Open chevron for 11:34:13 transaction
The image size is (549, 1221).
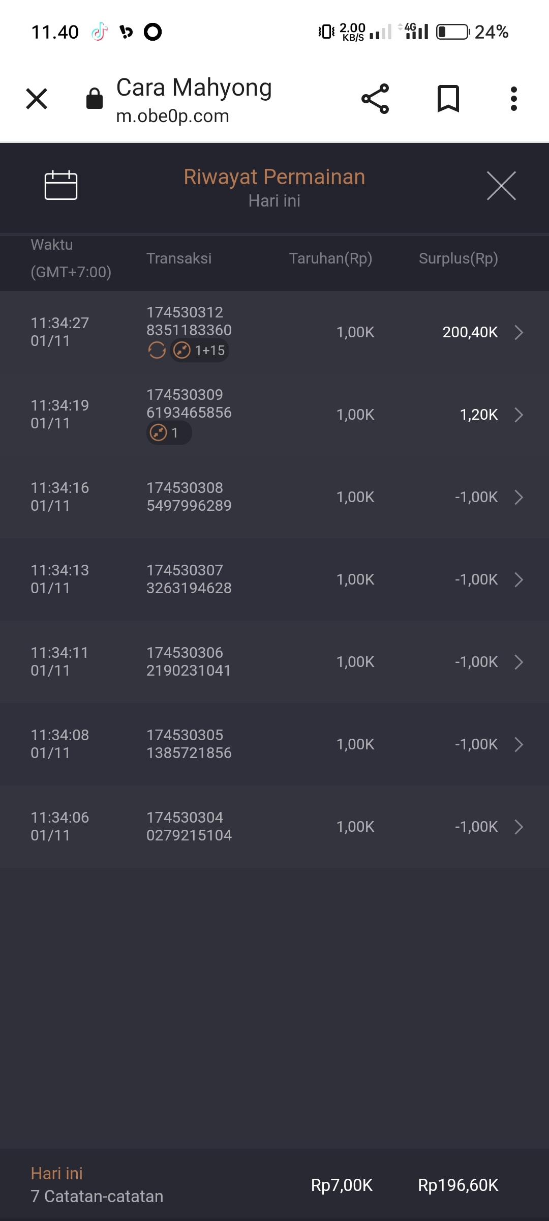[518, 579]
